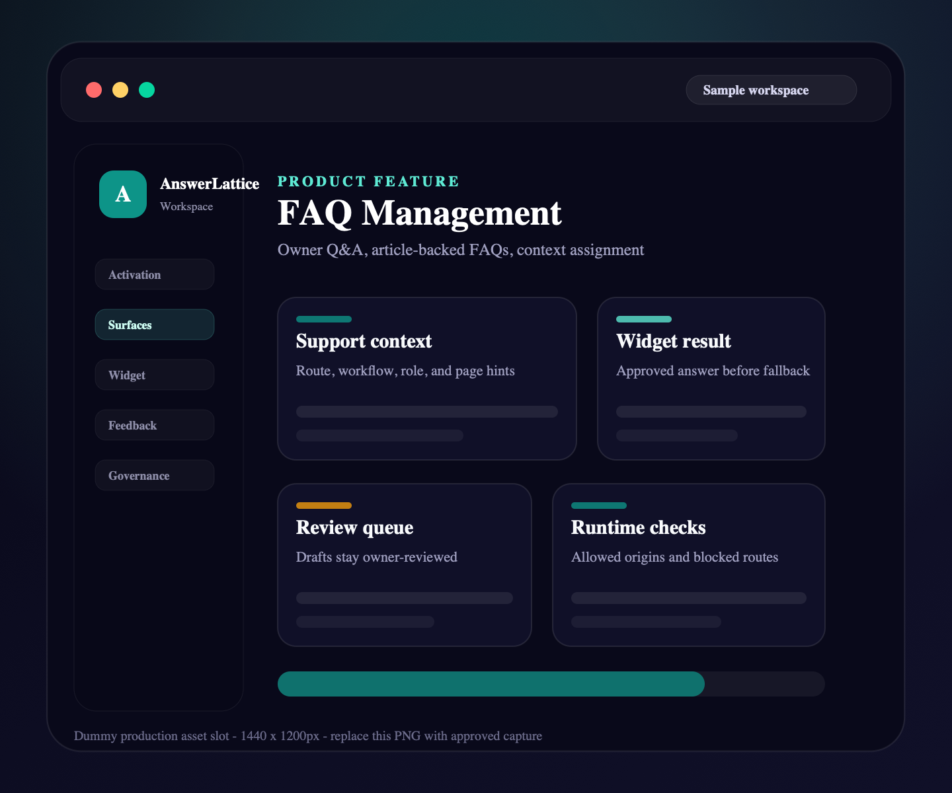Click the PRODUCT FEATURE label
The width and height of the screenshot is (952, 793).
coord(368,181)
